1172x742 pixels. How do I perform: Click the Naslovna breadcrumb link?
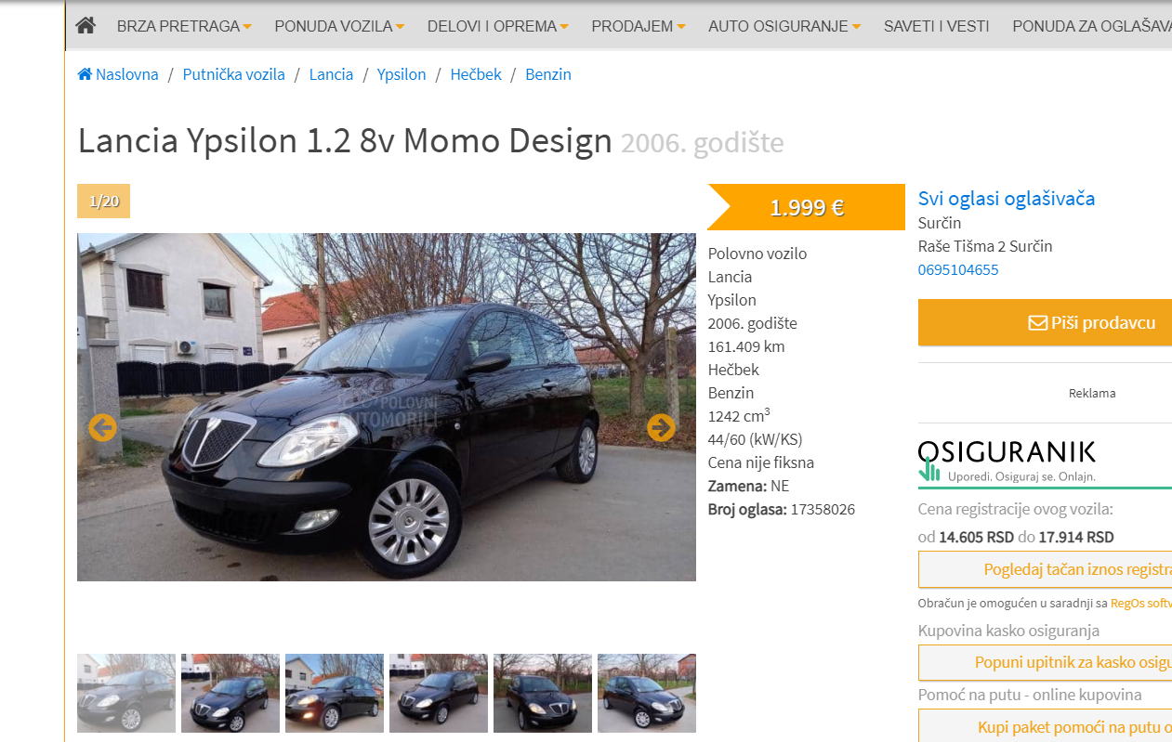coord(118,74)
